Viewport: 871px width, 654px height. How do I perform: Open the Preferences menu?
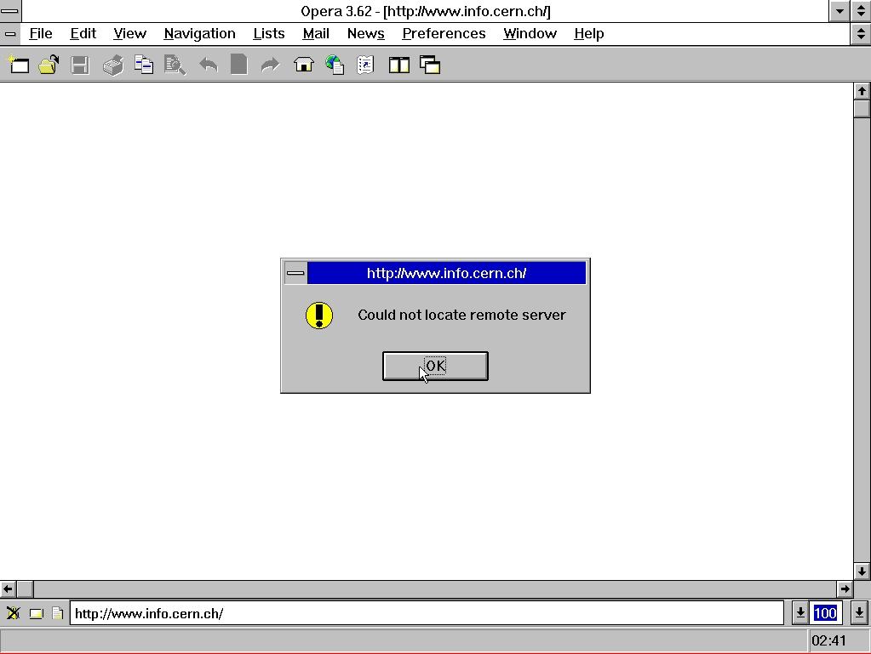click(444, 34)
